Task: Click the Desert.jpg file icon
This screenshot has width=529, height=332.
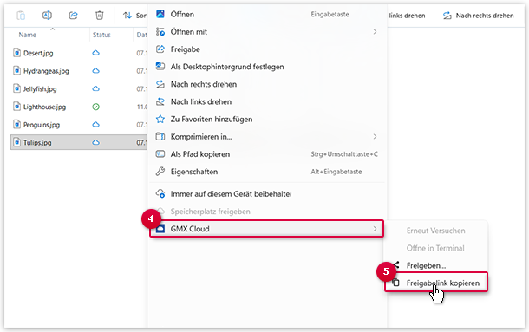Action: pyautogui.click(x=16, y=53)
